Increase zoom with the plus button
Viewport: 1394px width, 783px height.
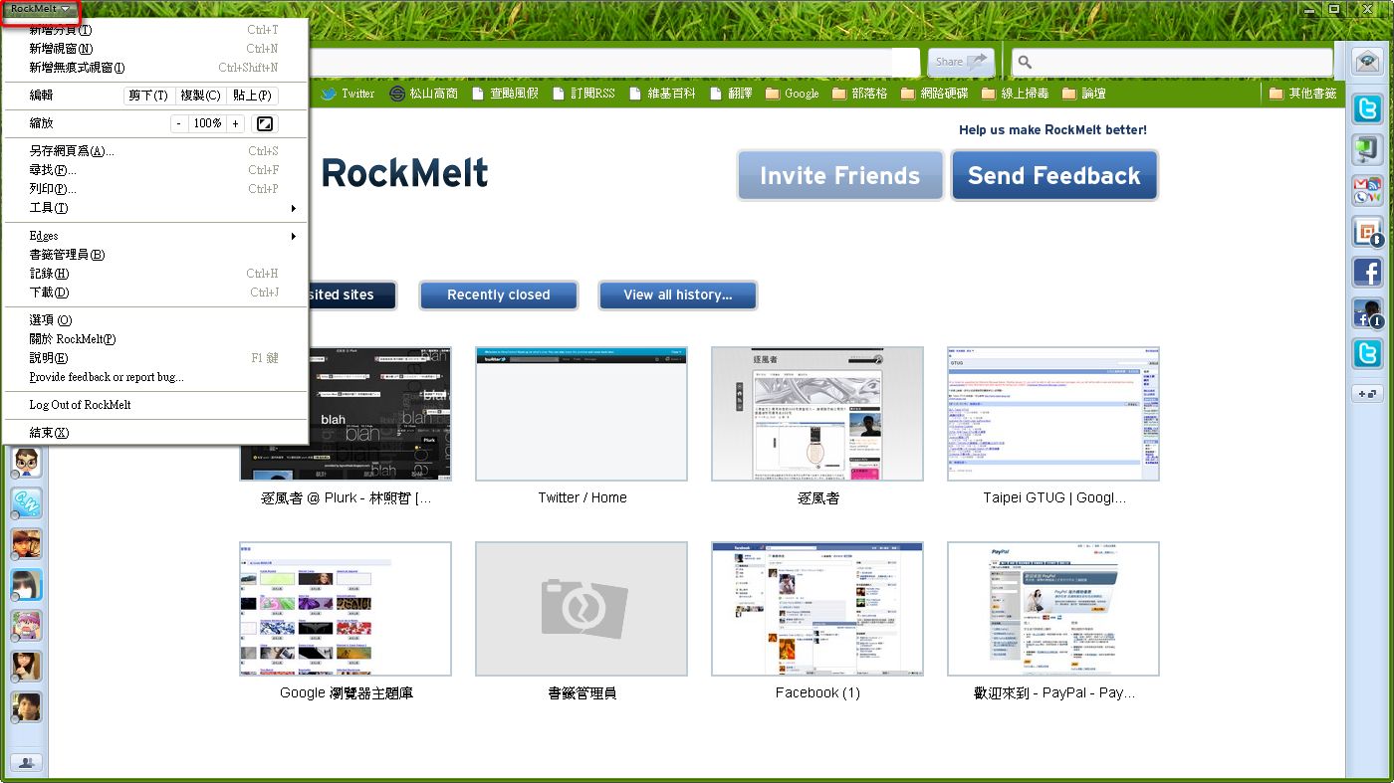pos(235,123)
